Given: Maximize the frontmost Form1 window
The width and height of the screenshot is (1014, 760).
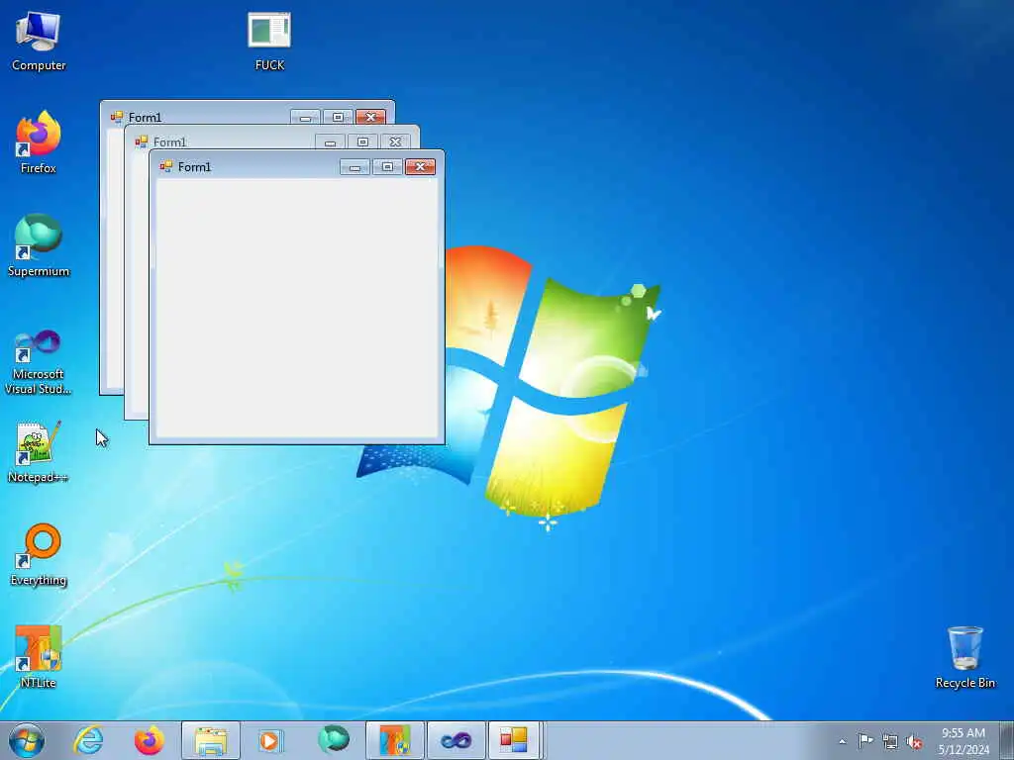Looking at the screenshot, I should (x=387, y=166).
